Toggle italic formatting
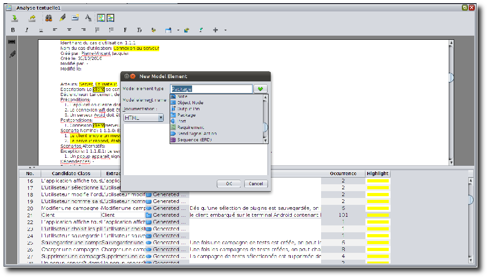Screen dimensions: 488x278 pos(27,30)
